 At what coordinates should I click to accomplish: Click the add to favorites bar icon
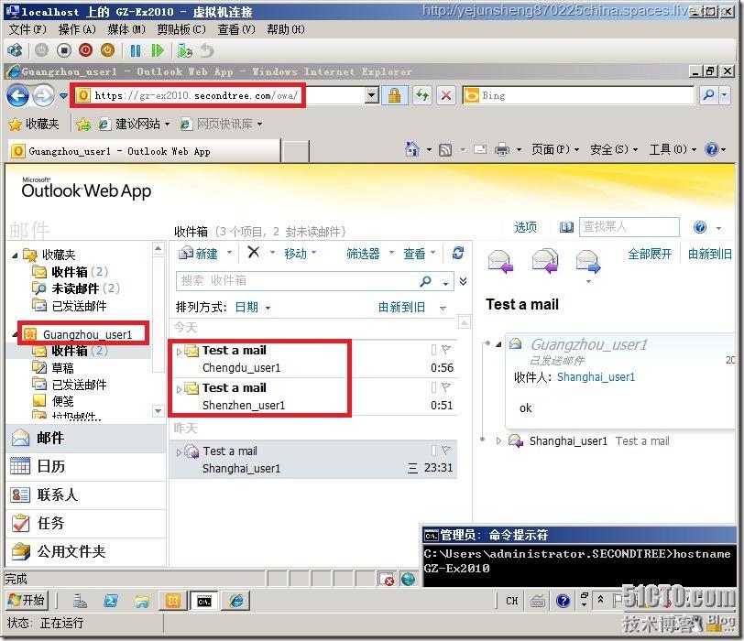[83, 125]
